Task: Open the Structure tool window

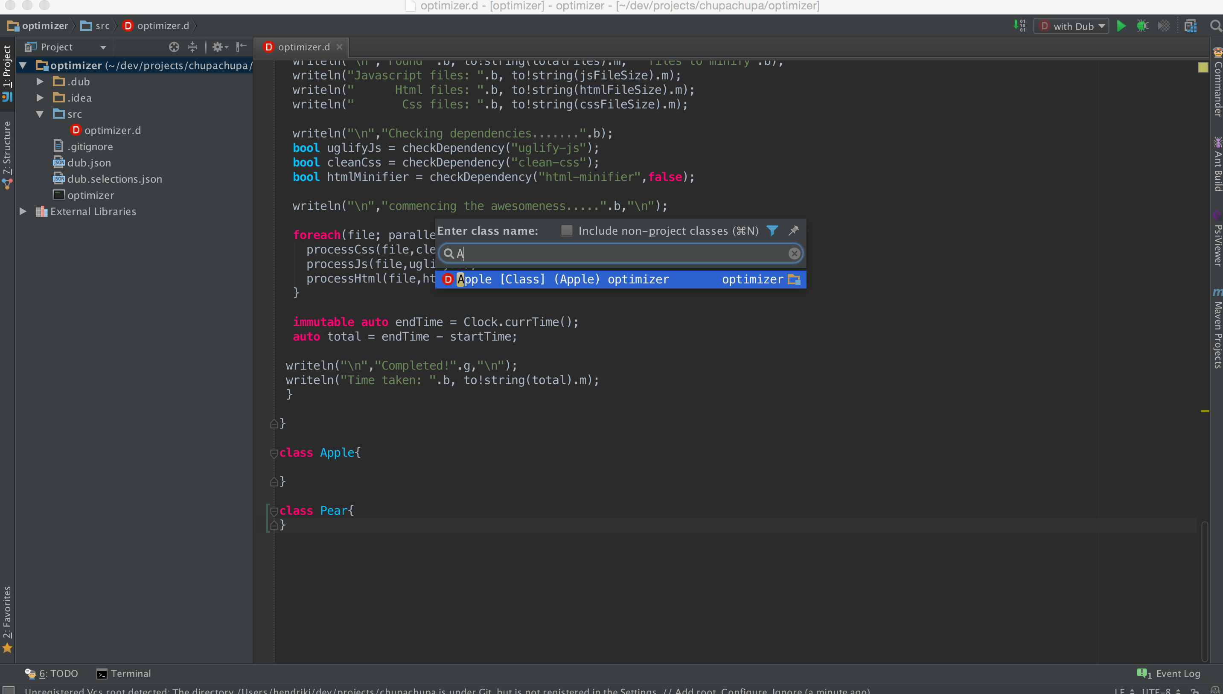Action: (7, 155)
